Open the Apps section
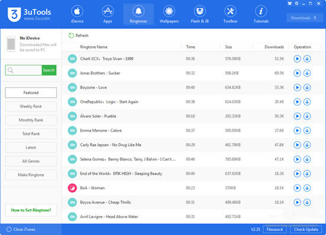This screenshot has width=326, height=235. click(x=108, y=15)
